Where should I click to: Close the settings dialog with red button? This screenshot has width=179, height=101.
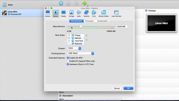(x=46, y=8)
